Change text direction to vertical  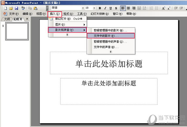coord(144,8)
